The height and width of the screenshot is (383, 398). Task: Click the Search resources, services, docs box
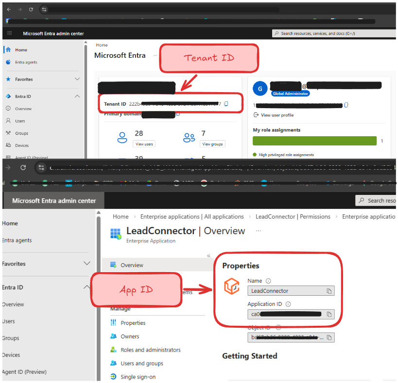point(333,33)
